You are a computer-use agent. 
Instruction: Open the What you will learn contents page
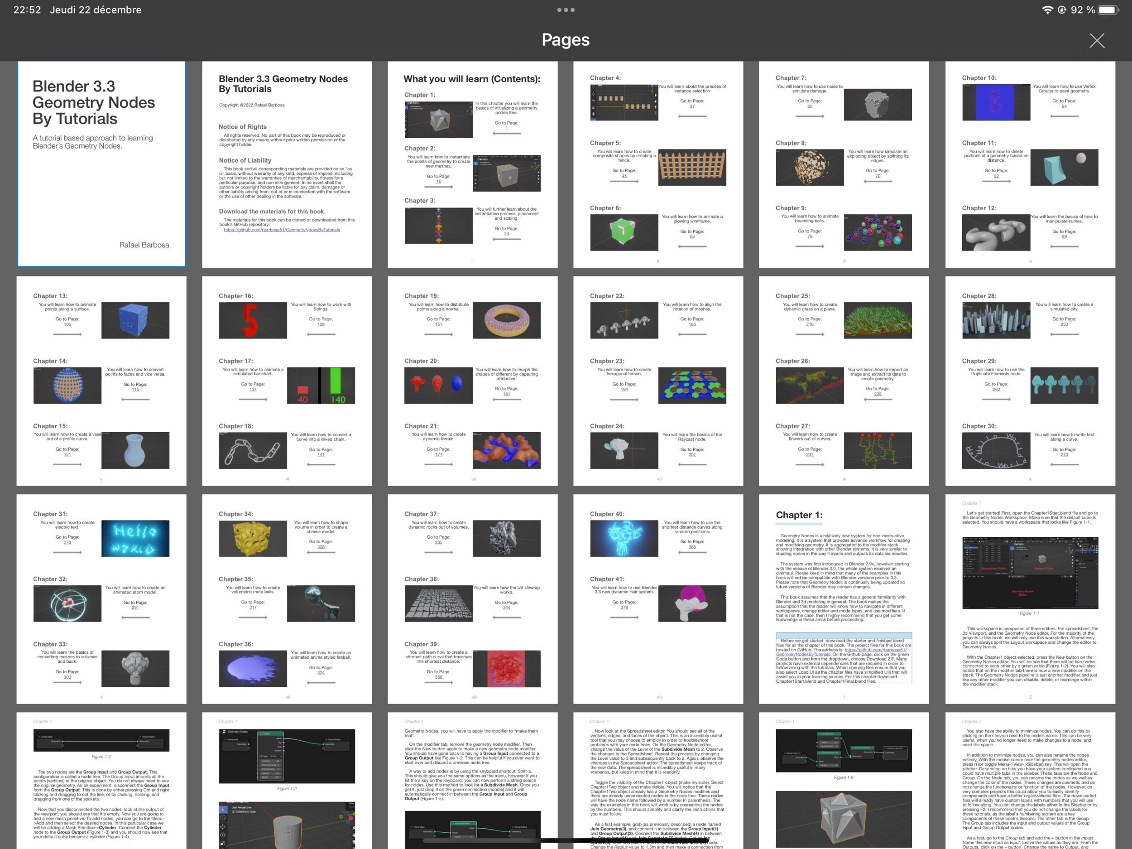tap(472, 164)
